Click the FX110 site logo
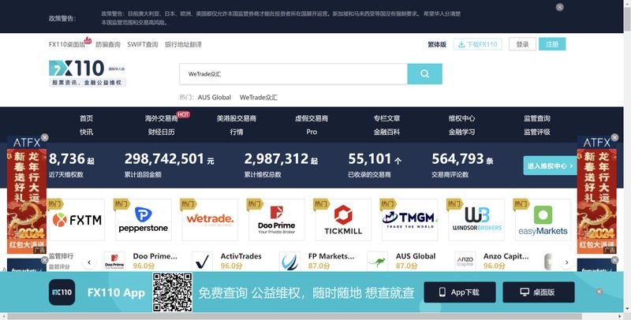This screenshot has width=631, height=320. point(88,73)
